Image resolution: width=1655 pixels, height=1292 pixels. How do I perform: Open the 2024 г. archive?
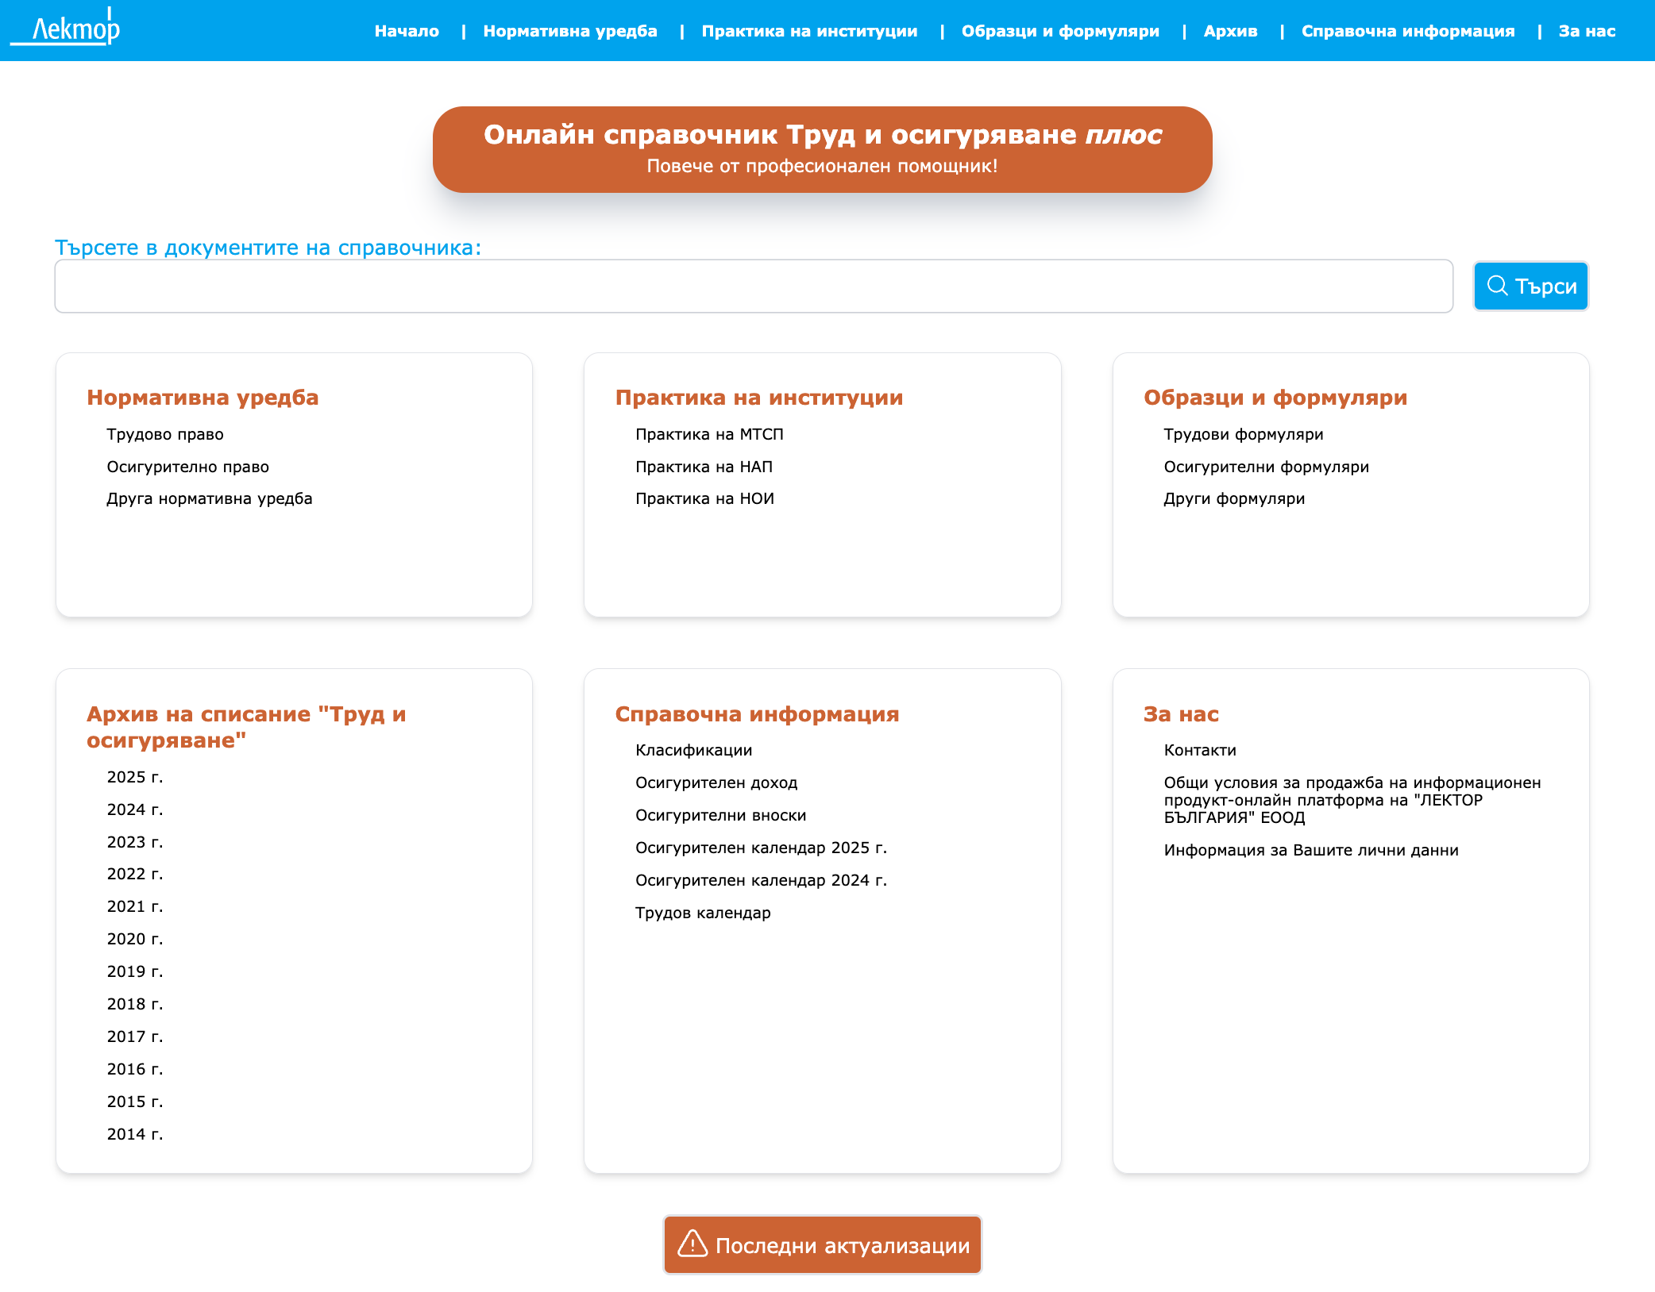point(135,809)
